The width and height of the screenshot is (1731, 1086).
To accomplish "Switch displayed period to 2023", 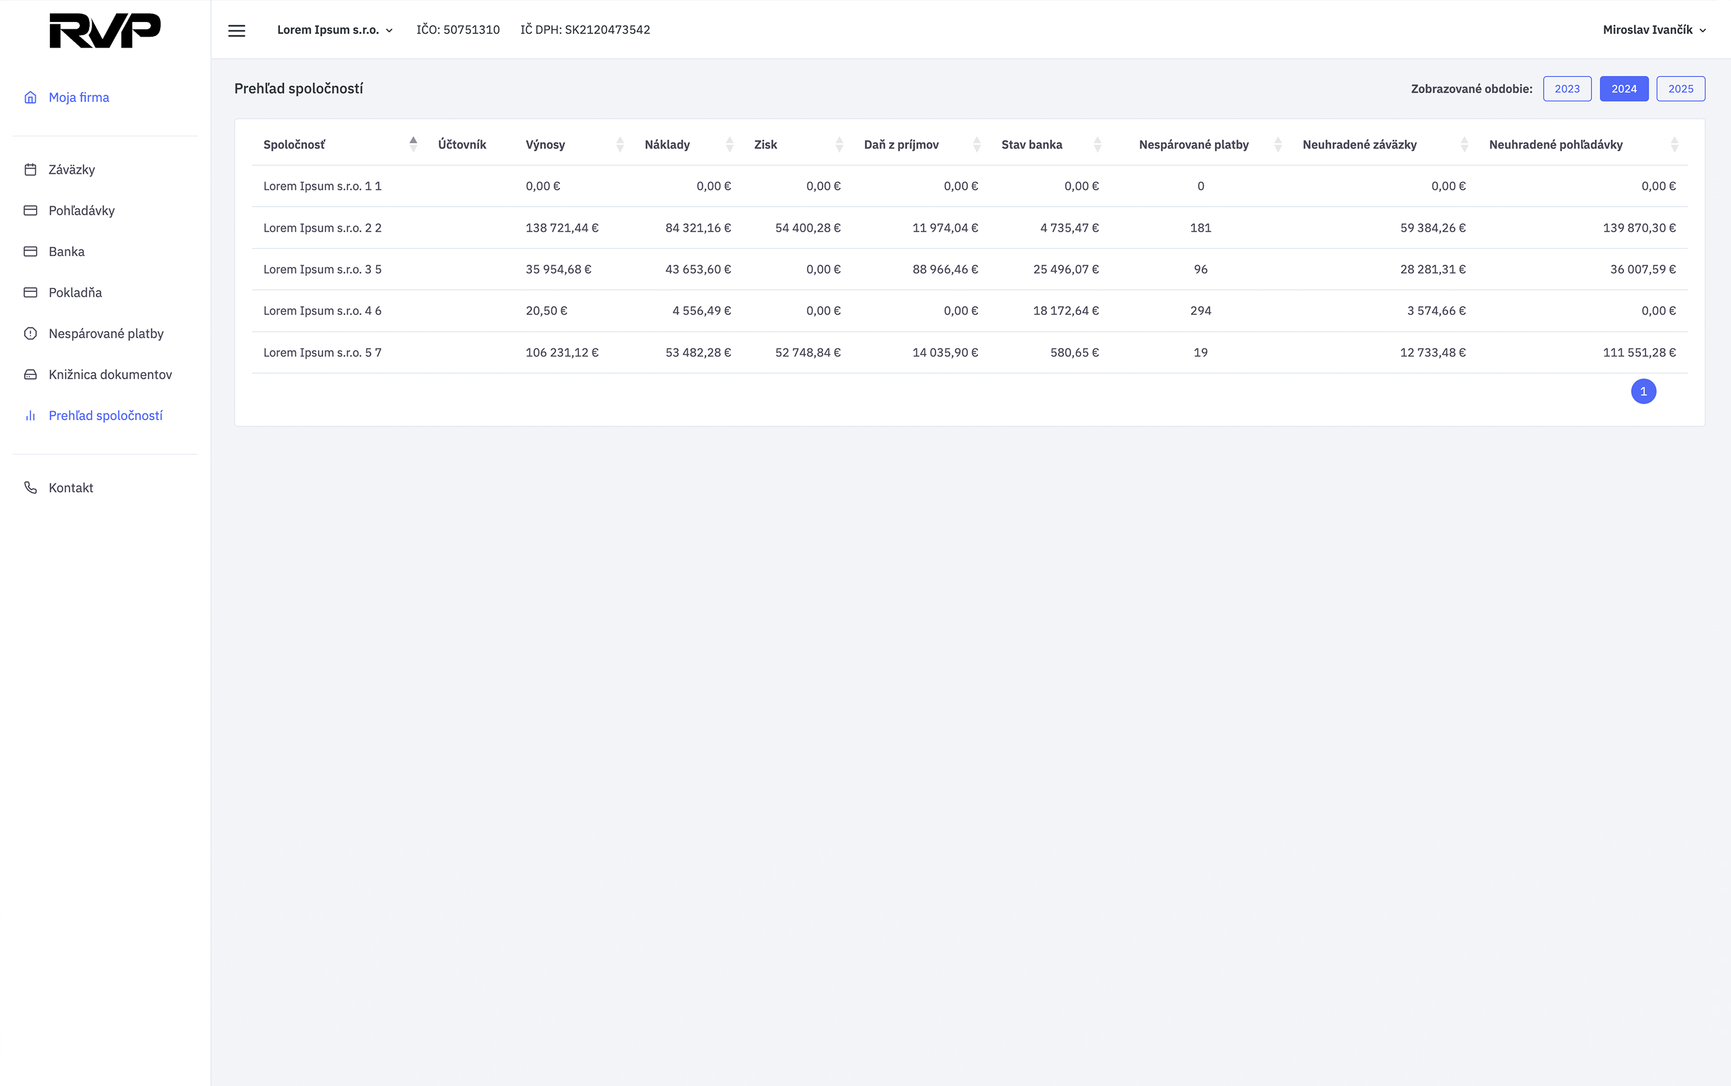I will pyautogui.click(x=1567, y=88).
